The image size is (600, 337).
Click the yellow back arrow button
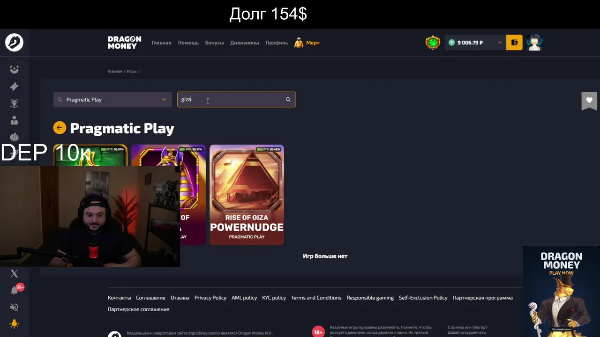[60, 128]
